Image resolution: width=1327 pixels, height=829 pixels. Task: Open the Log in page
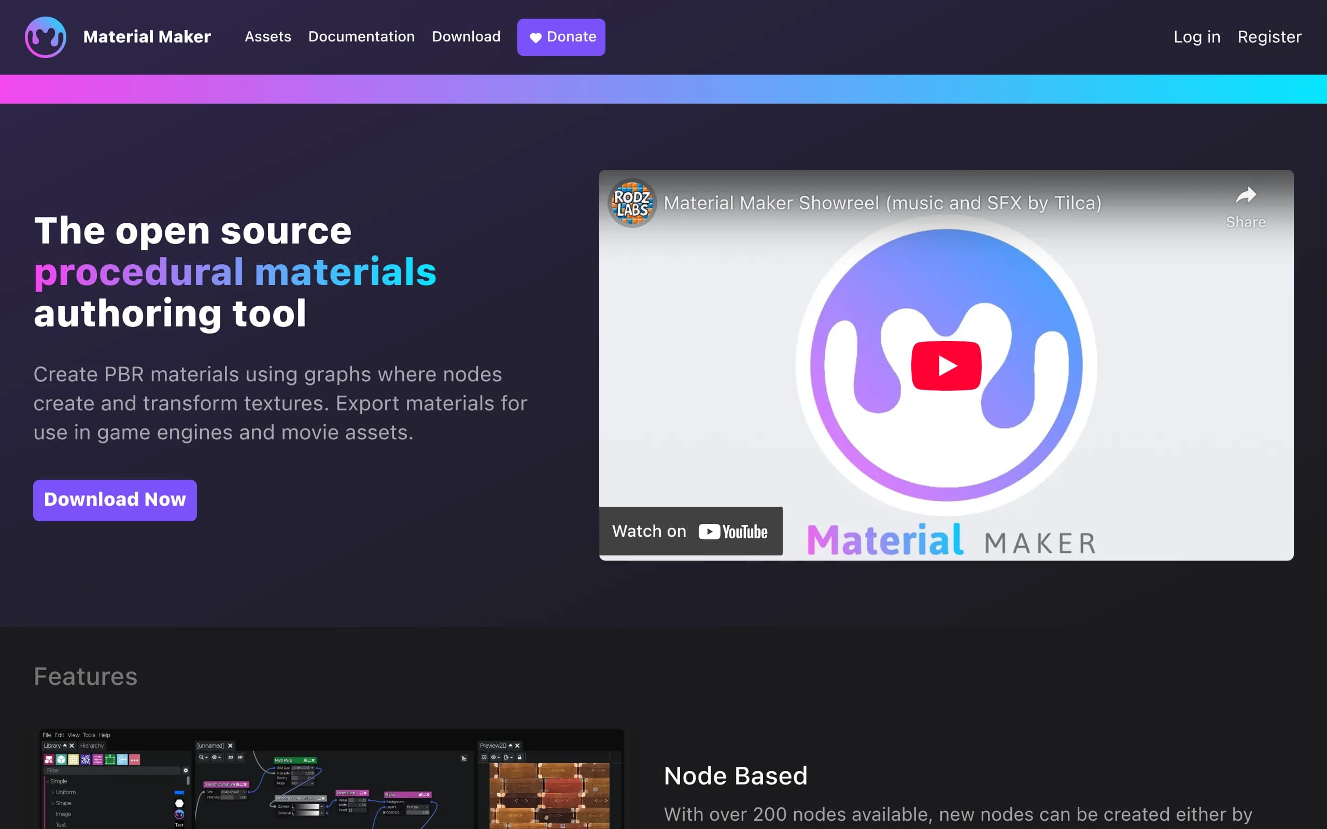[1197, 37]
